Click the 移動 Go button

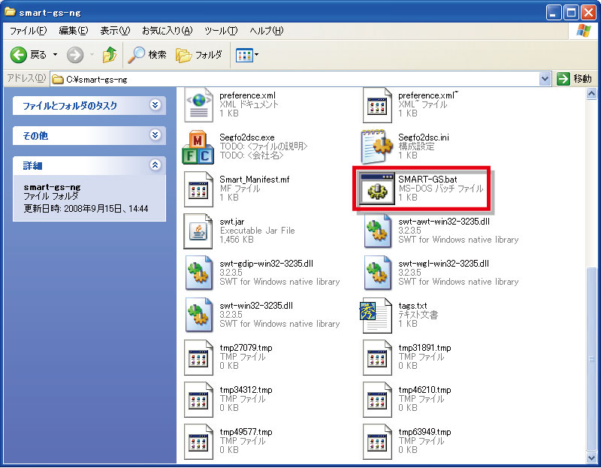pos(574,79)
